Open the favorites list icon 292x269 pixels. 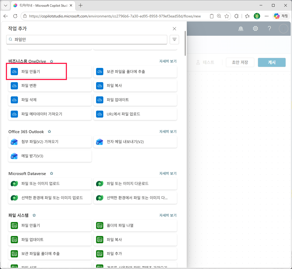click(247, 16)
